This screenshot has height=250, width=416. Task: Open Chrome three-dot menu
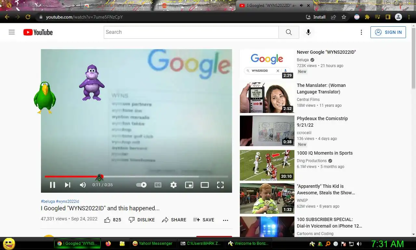[408, 17]
